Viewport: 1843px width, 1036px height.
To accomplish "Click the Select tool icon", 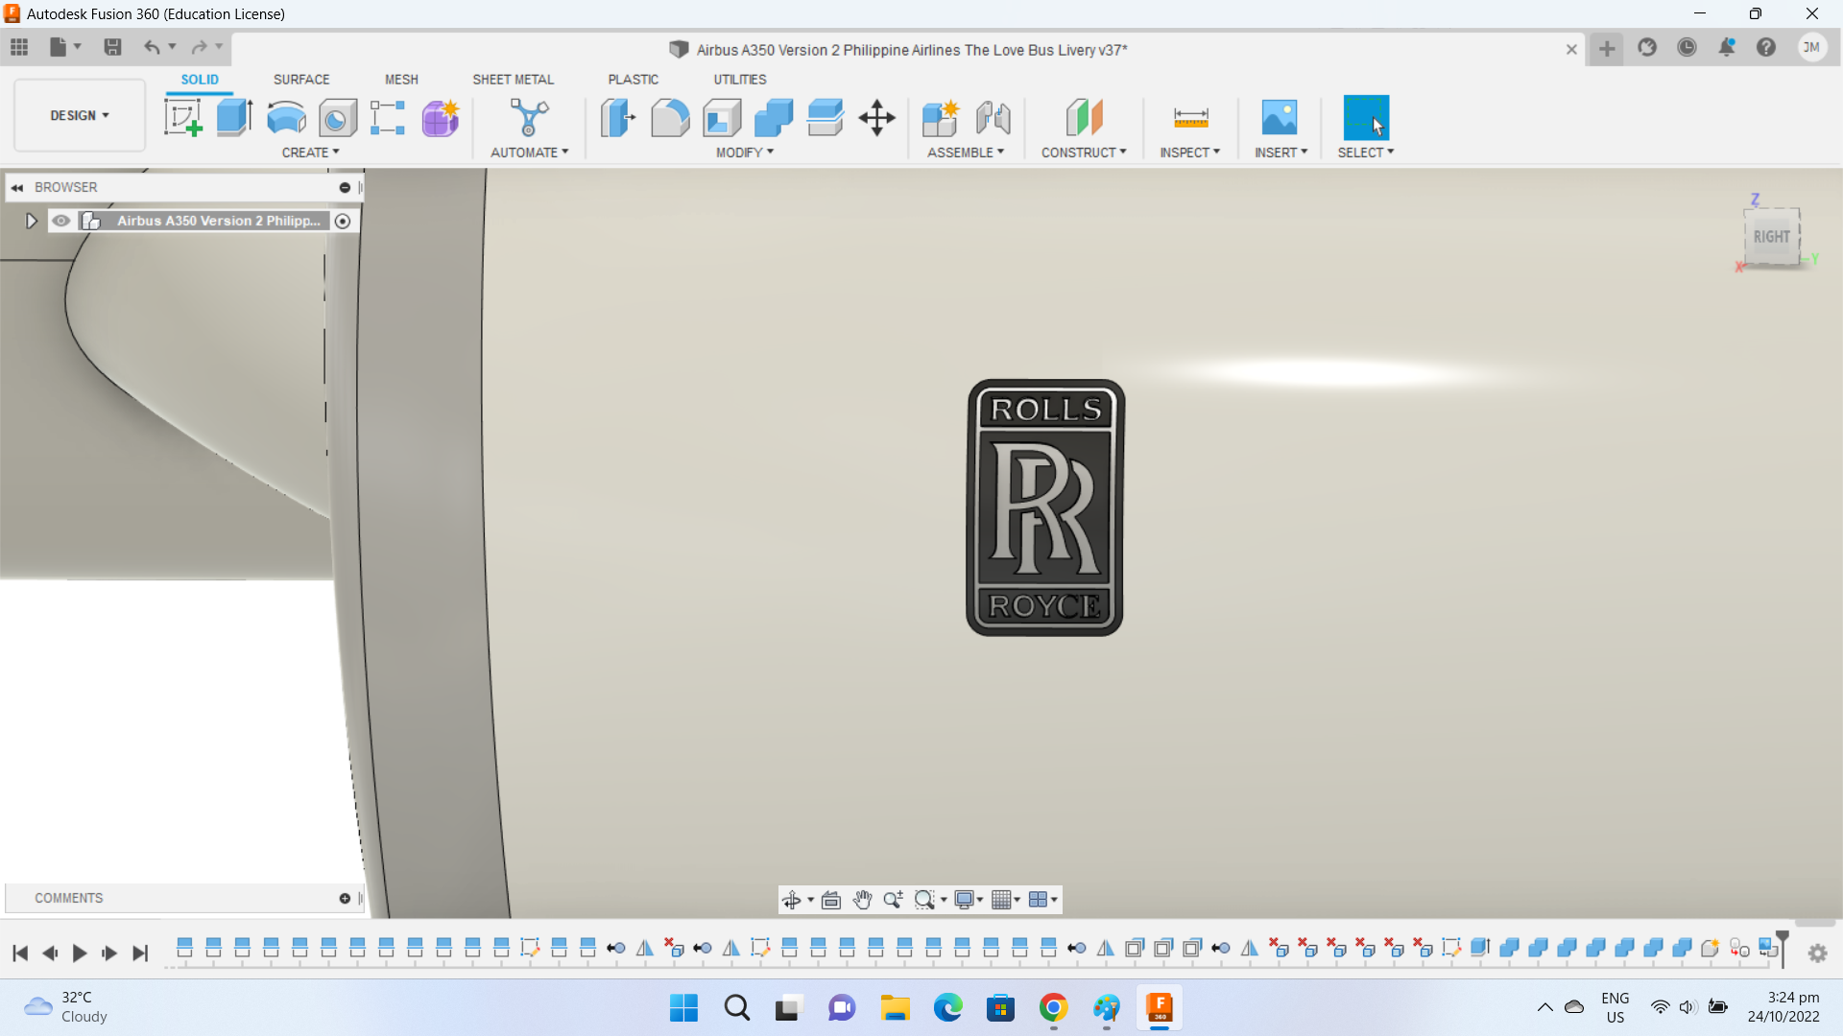I will pyautogui.click(x=1366, y=118).
